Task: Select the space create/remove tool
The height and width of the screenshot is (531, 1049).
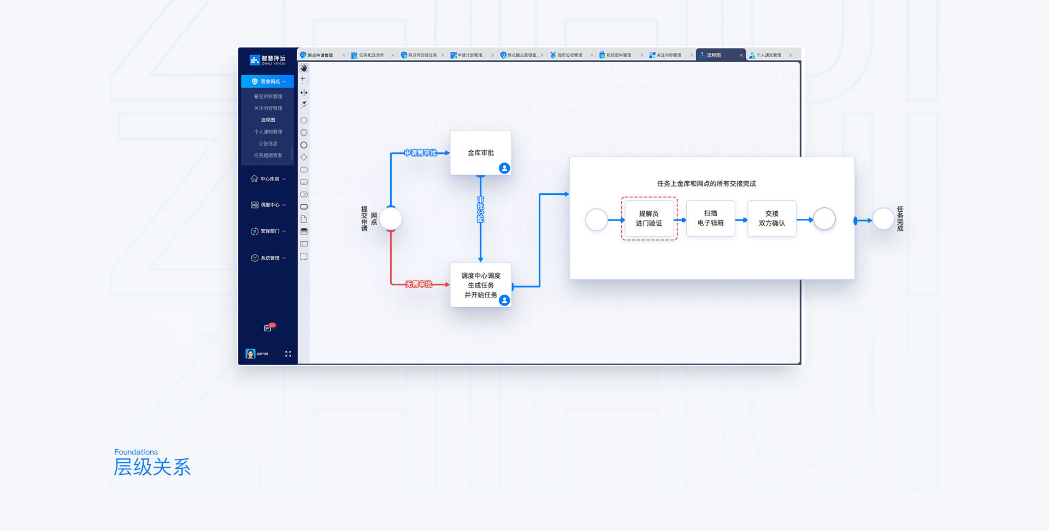Action: (x=304, y=92)
